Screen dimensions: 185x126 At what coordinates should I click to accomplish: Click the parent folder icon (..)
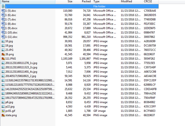coord(3,6)
